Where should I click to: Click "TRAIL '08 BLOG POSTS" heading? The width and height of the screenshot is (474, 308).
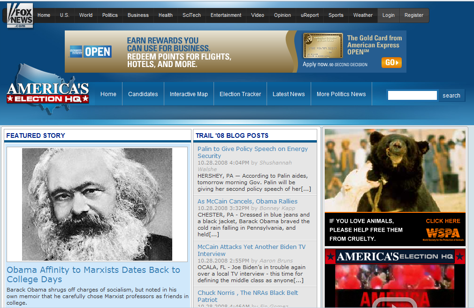pos(232,135)
